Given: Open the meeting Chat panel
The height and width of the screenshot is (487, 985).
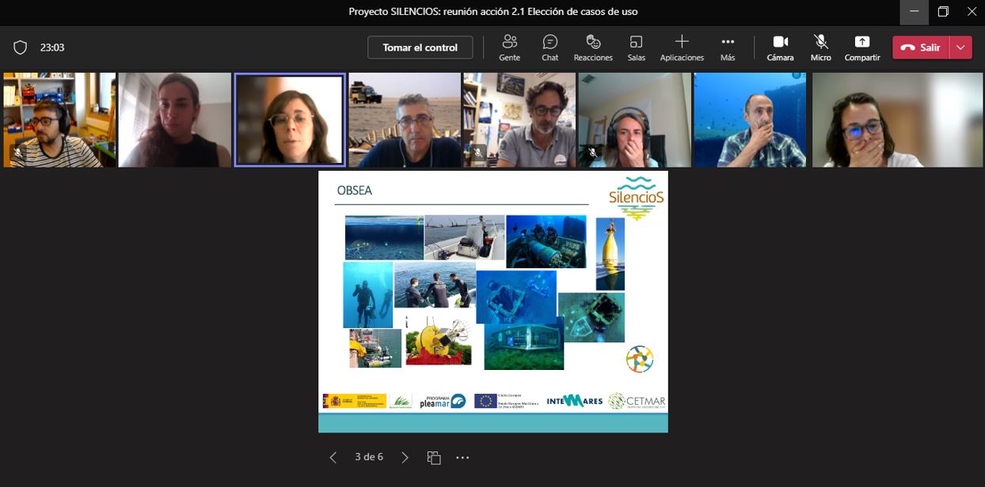Looking at the screenshot, I should [550, 47].
